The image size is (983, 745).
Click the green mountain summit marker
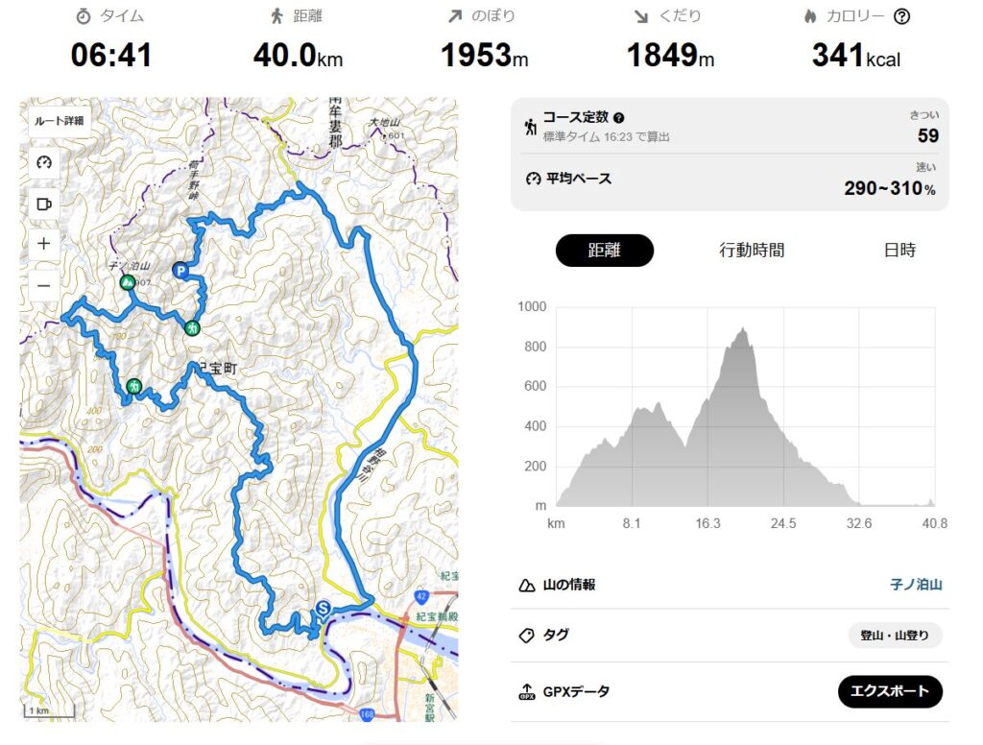(127, 282)
